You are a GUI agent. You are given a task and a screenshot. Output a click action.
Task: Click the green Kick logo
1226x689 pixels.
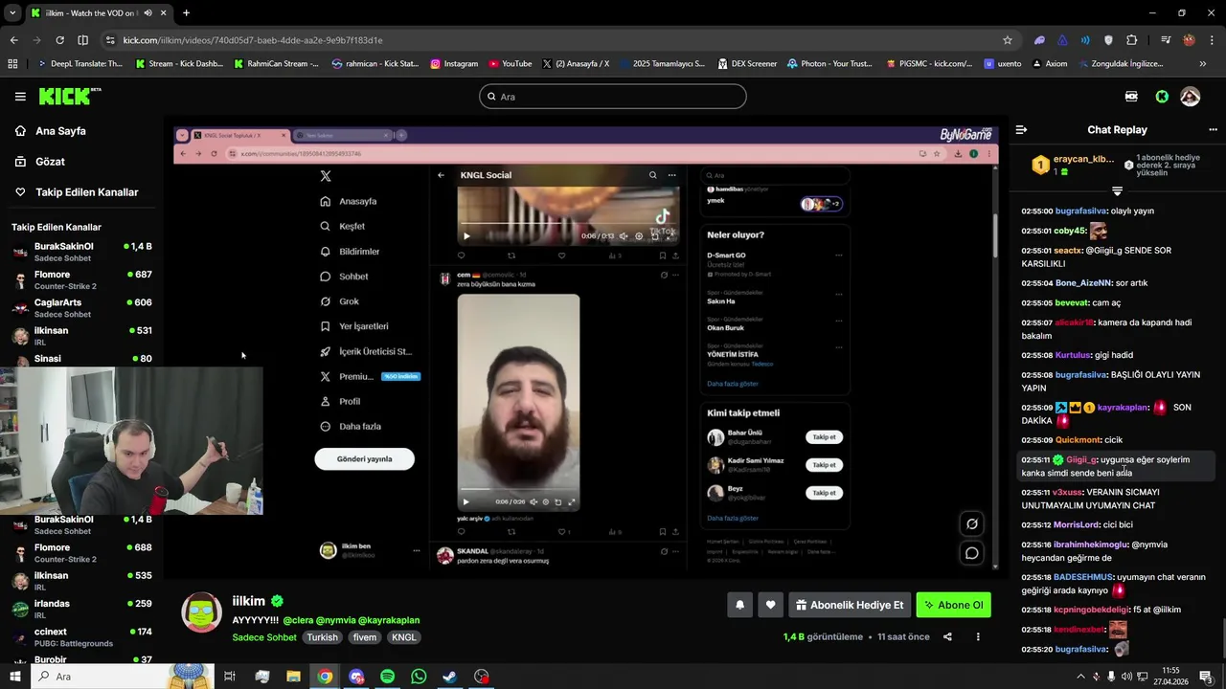coord(70,96)
